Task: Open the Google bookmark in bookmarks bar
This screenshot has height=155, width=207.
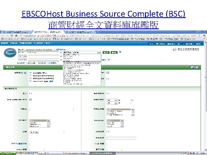Action: (x=26, y=39)
